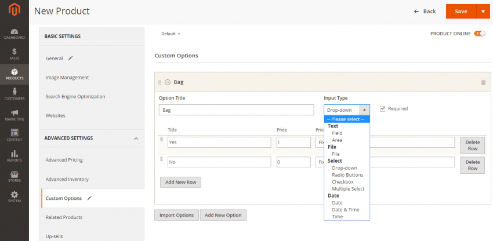Click Add New Row button
This screenshot has height=241, width=493.
coord(180,182)
